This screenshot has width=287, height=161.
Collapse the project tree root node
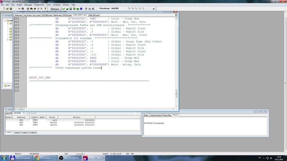click(x=5, y=21)
